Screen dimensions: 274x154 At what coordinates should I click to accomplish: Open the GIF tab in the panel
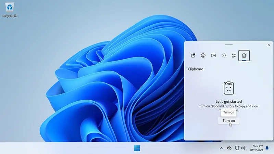click(213, 55)
